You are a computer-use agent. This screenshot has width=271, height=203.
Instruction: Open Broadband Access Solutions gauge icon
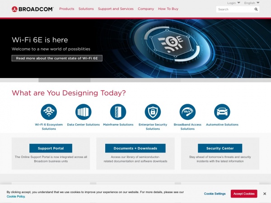click(187, 112)
